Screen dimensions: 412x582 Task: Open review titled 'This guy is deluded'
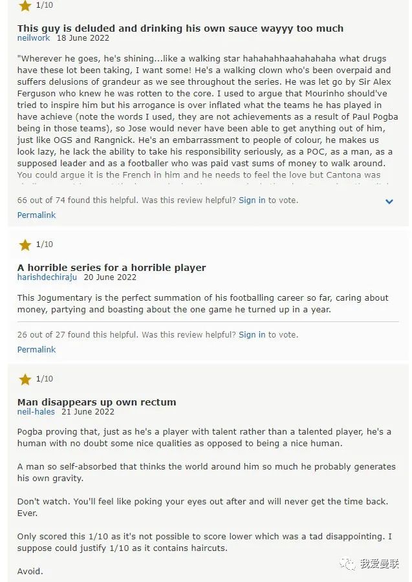[180, 28]
